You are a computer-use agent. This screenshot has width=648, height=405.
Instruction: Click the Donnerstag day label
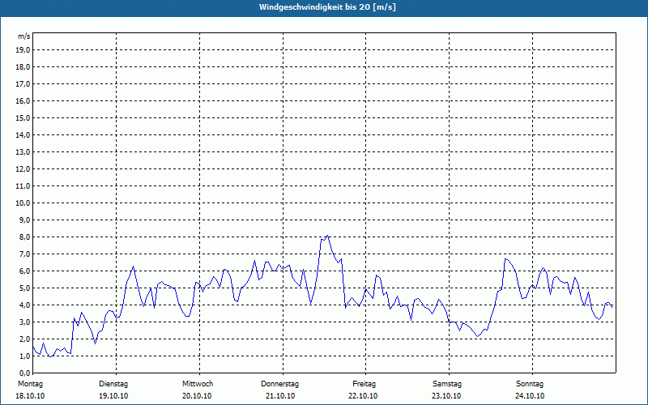(279, 384)
